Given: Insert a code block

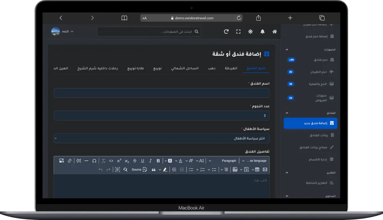Looking at the screenshot, I should (x=247, y=170).
